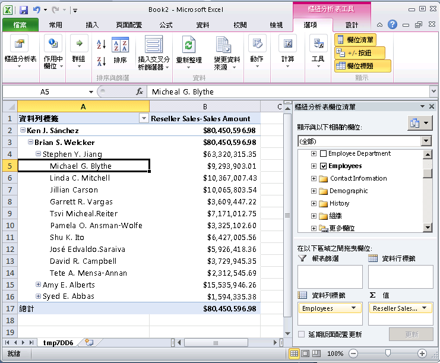Click the Save icon in quick access toolbar
Screen dimensions: 440x363
(x=24, y=10)
